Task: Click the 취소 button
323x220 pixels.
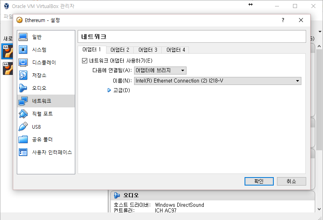Action: pyautogui.click(x=291, y=181)
